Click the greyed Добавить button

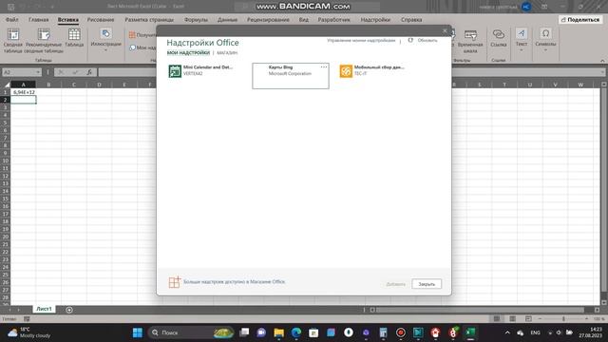click(395, 284)
